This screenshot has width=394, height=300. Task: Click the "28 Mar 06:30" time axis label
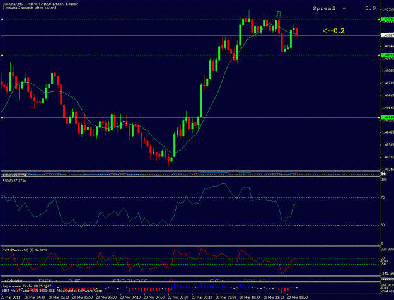[107, 297]
